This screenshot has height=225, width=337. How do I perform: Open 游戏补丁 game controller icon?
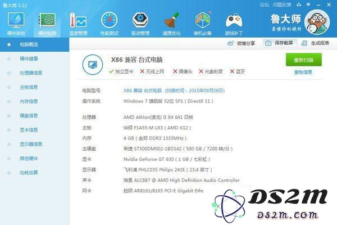pyautogui.click(x=234, y=20)
